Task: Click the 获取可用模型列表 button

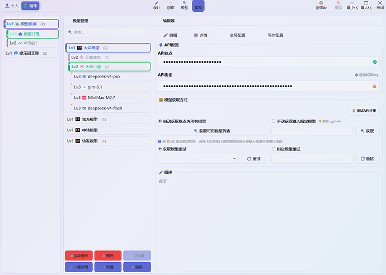Action: 212,131
